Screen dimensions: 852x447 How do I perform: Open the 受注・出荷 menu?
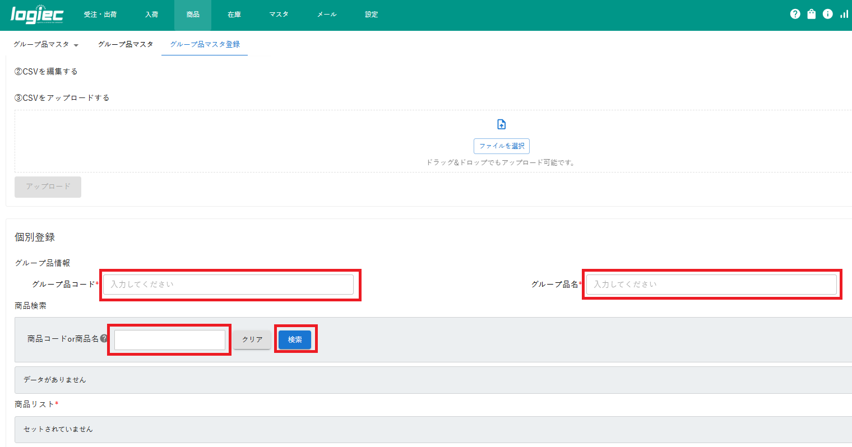tap(100, 15)
